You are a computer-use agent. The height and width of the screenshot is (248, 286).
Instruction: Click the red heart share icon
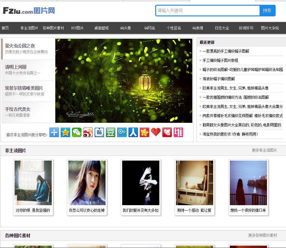[156, 132]
